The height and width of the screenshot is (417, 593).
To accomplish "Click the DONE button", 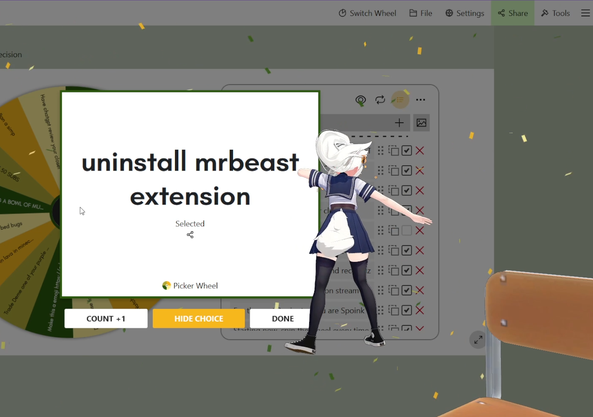I will coord(283,319).
